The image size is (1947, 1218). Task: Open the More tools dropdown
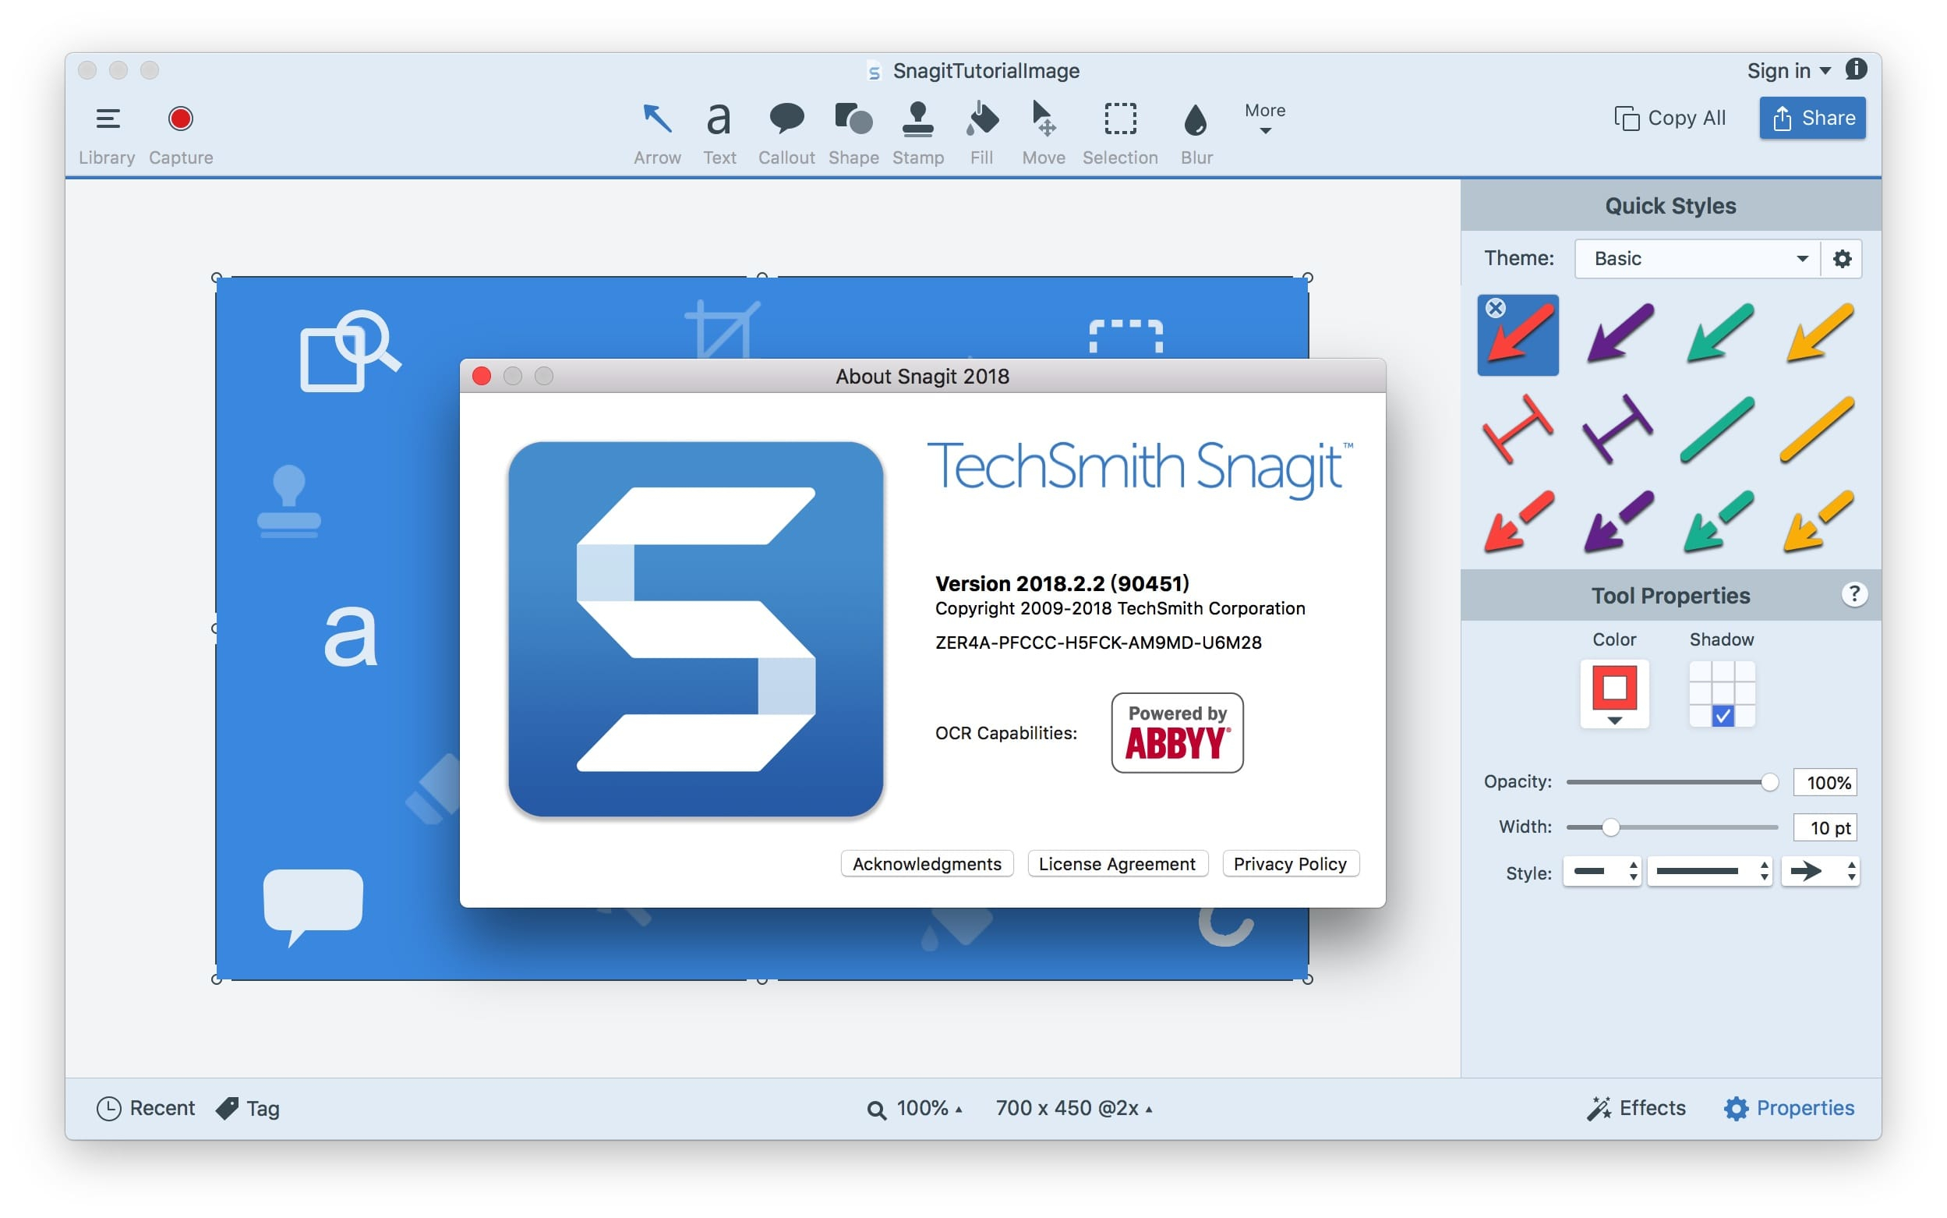[1265, 118]
